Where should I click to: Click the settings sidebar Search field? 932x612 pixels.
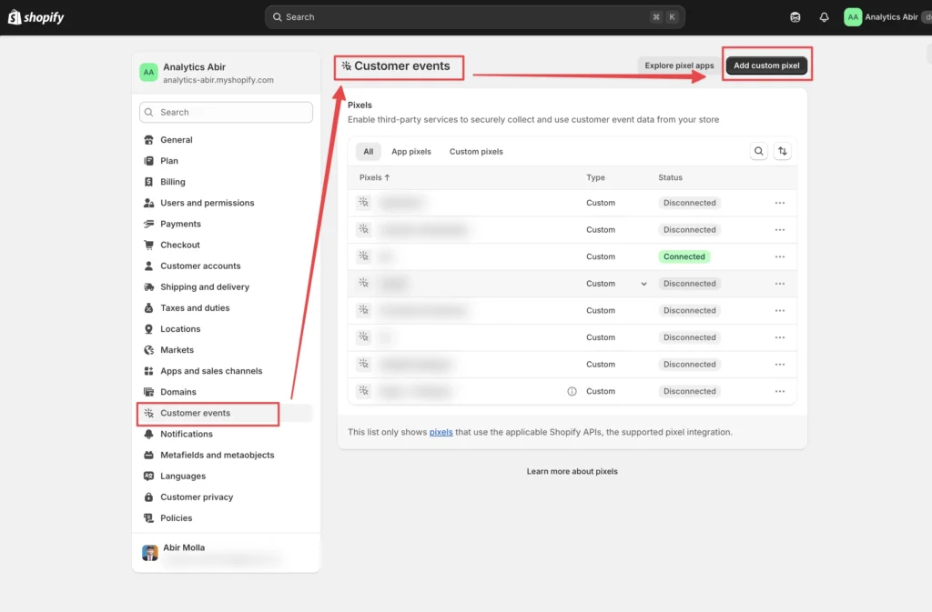(226, 112)
